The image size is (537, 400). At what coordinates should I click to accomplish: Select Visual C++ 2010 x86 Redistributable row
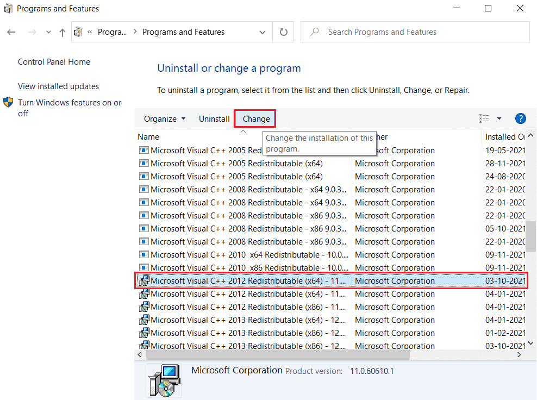(331, 267)
